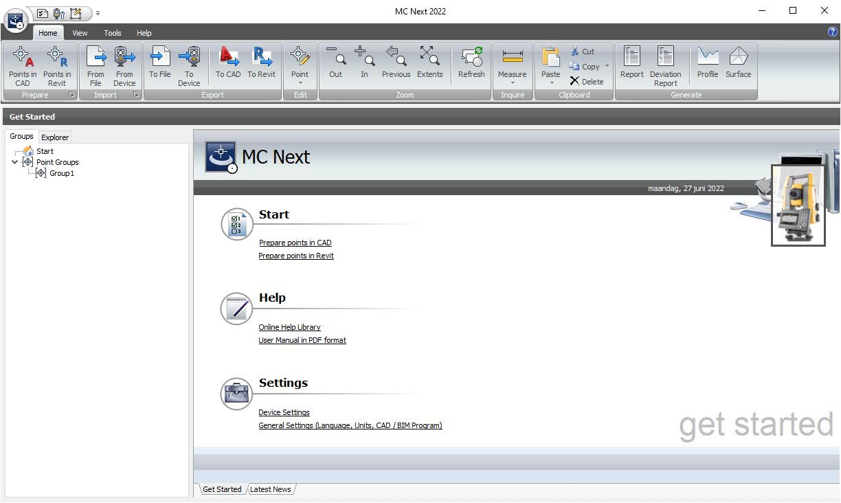The width and height of the screenshot is (841, 503).
Task: Export points To Revit
Action: coord(261,63)
